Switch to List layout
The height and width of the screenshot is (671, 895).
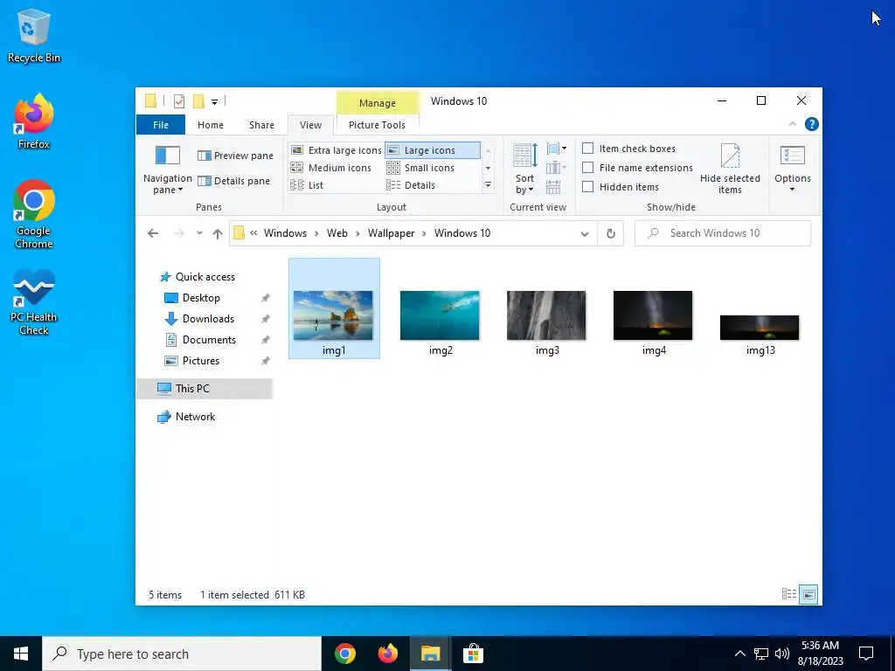coord(307,185)
